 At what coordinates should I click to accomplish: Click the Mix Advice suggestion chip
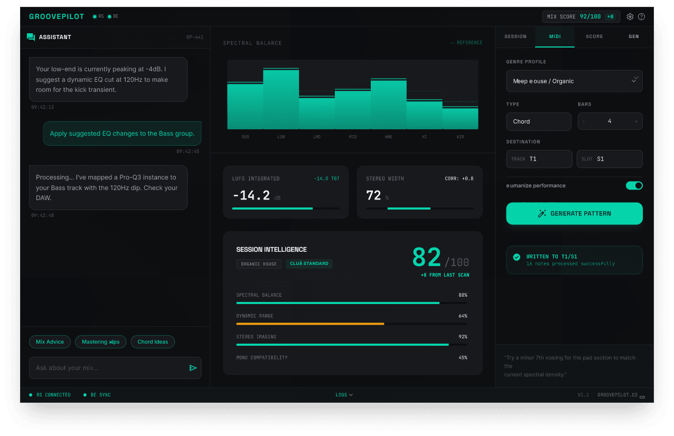(50, 342)
